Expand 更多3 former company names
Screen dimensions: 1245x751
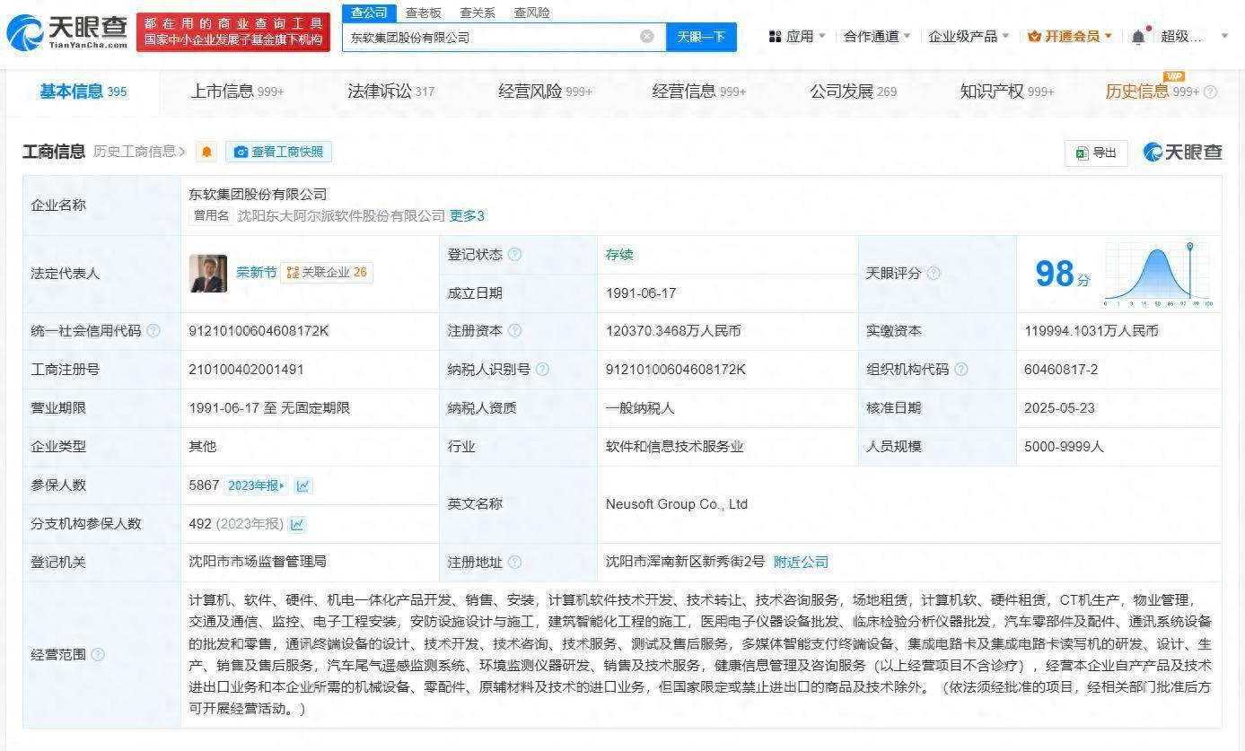(467, 216)
